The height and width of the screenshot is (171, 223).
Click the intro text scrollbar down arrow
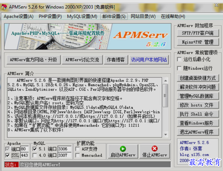click(166, 134)
